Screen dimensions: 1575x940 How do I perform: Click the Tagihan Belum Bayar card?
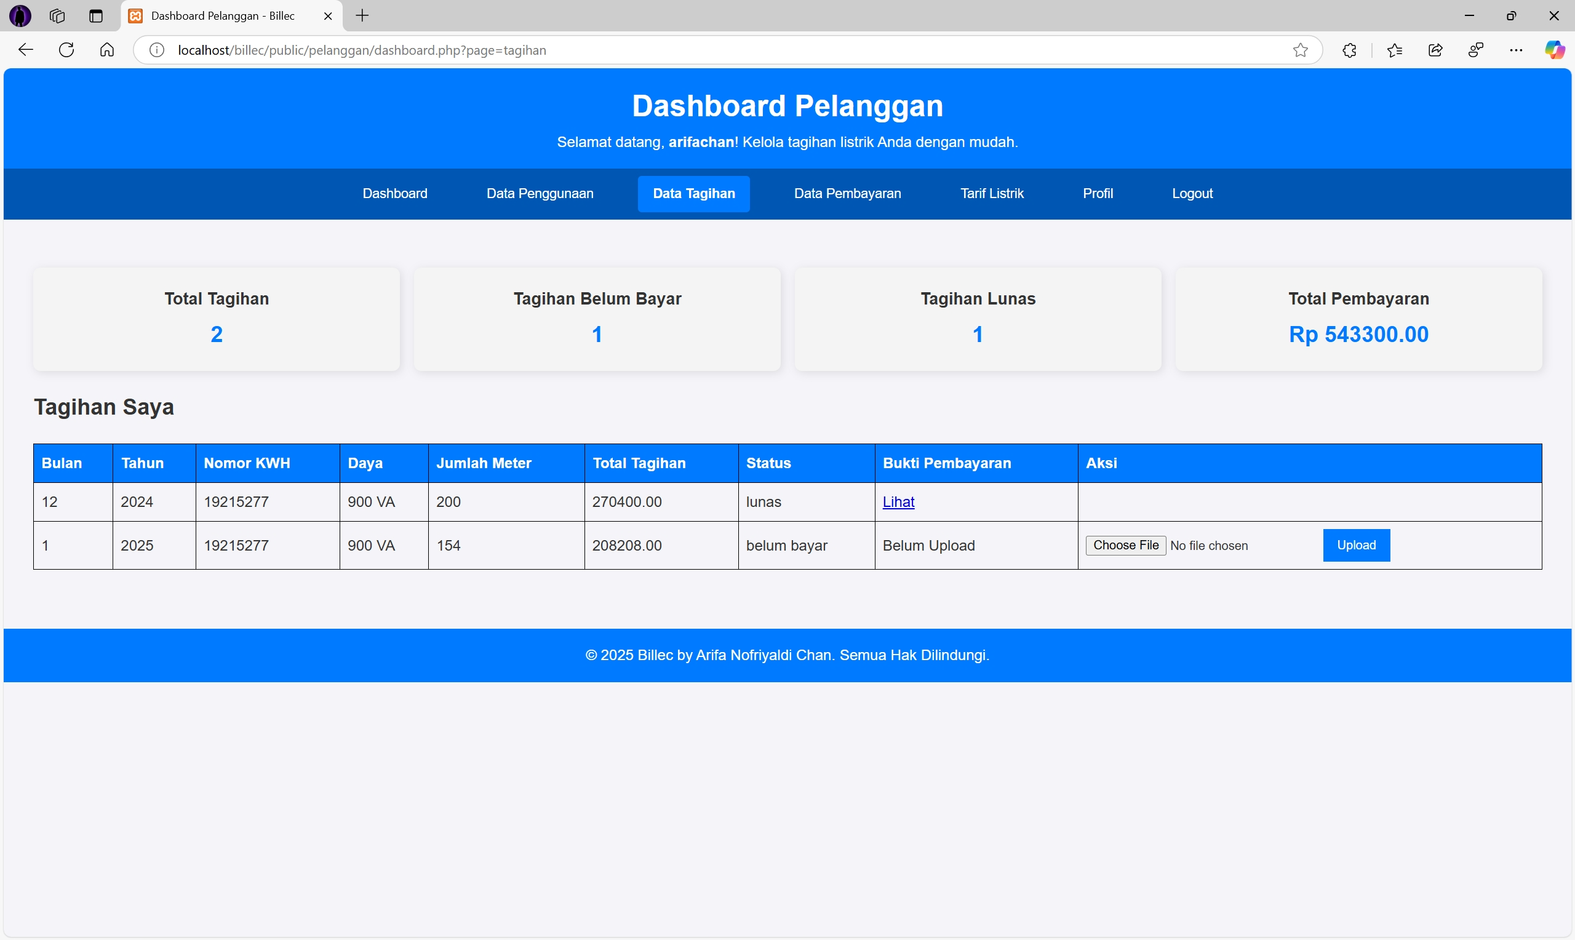[x=597, y=319]
